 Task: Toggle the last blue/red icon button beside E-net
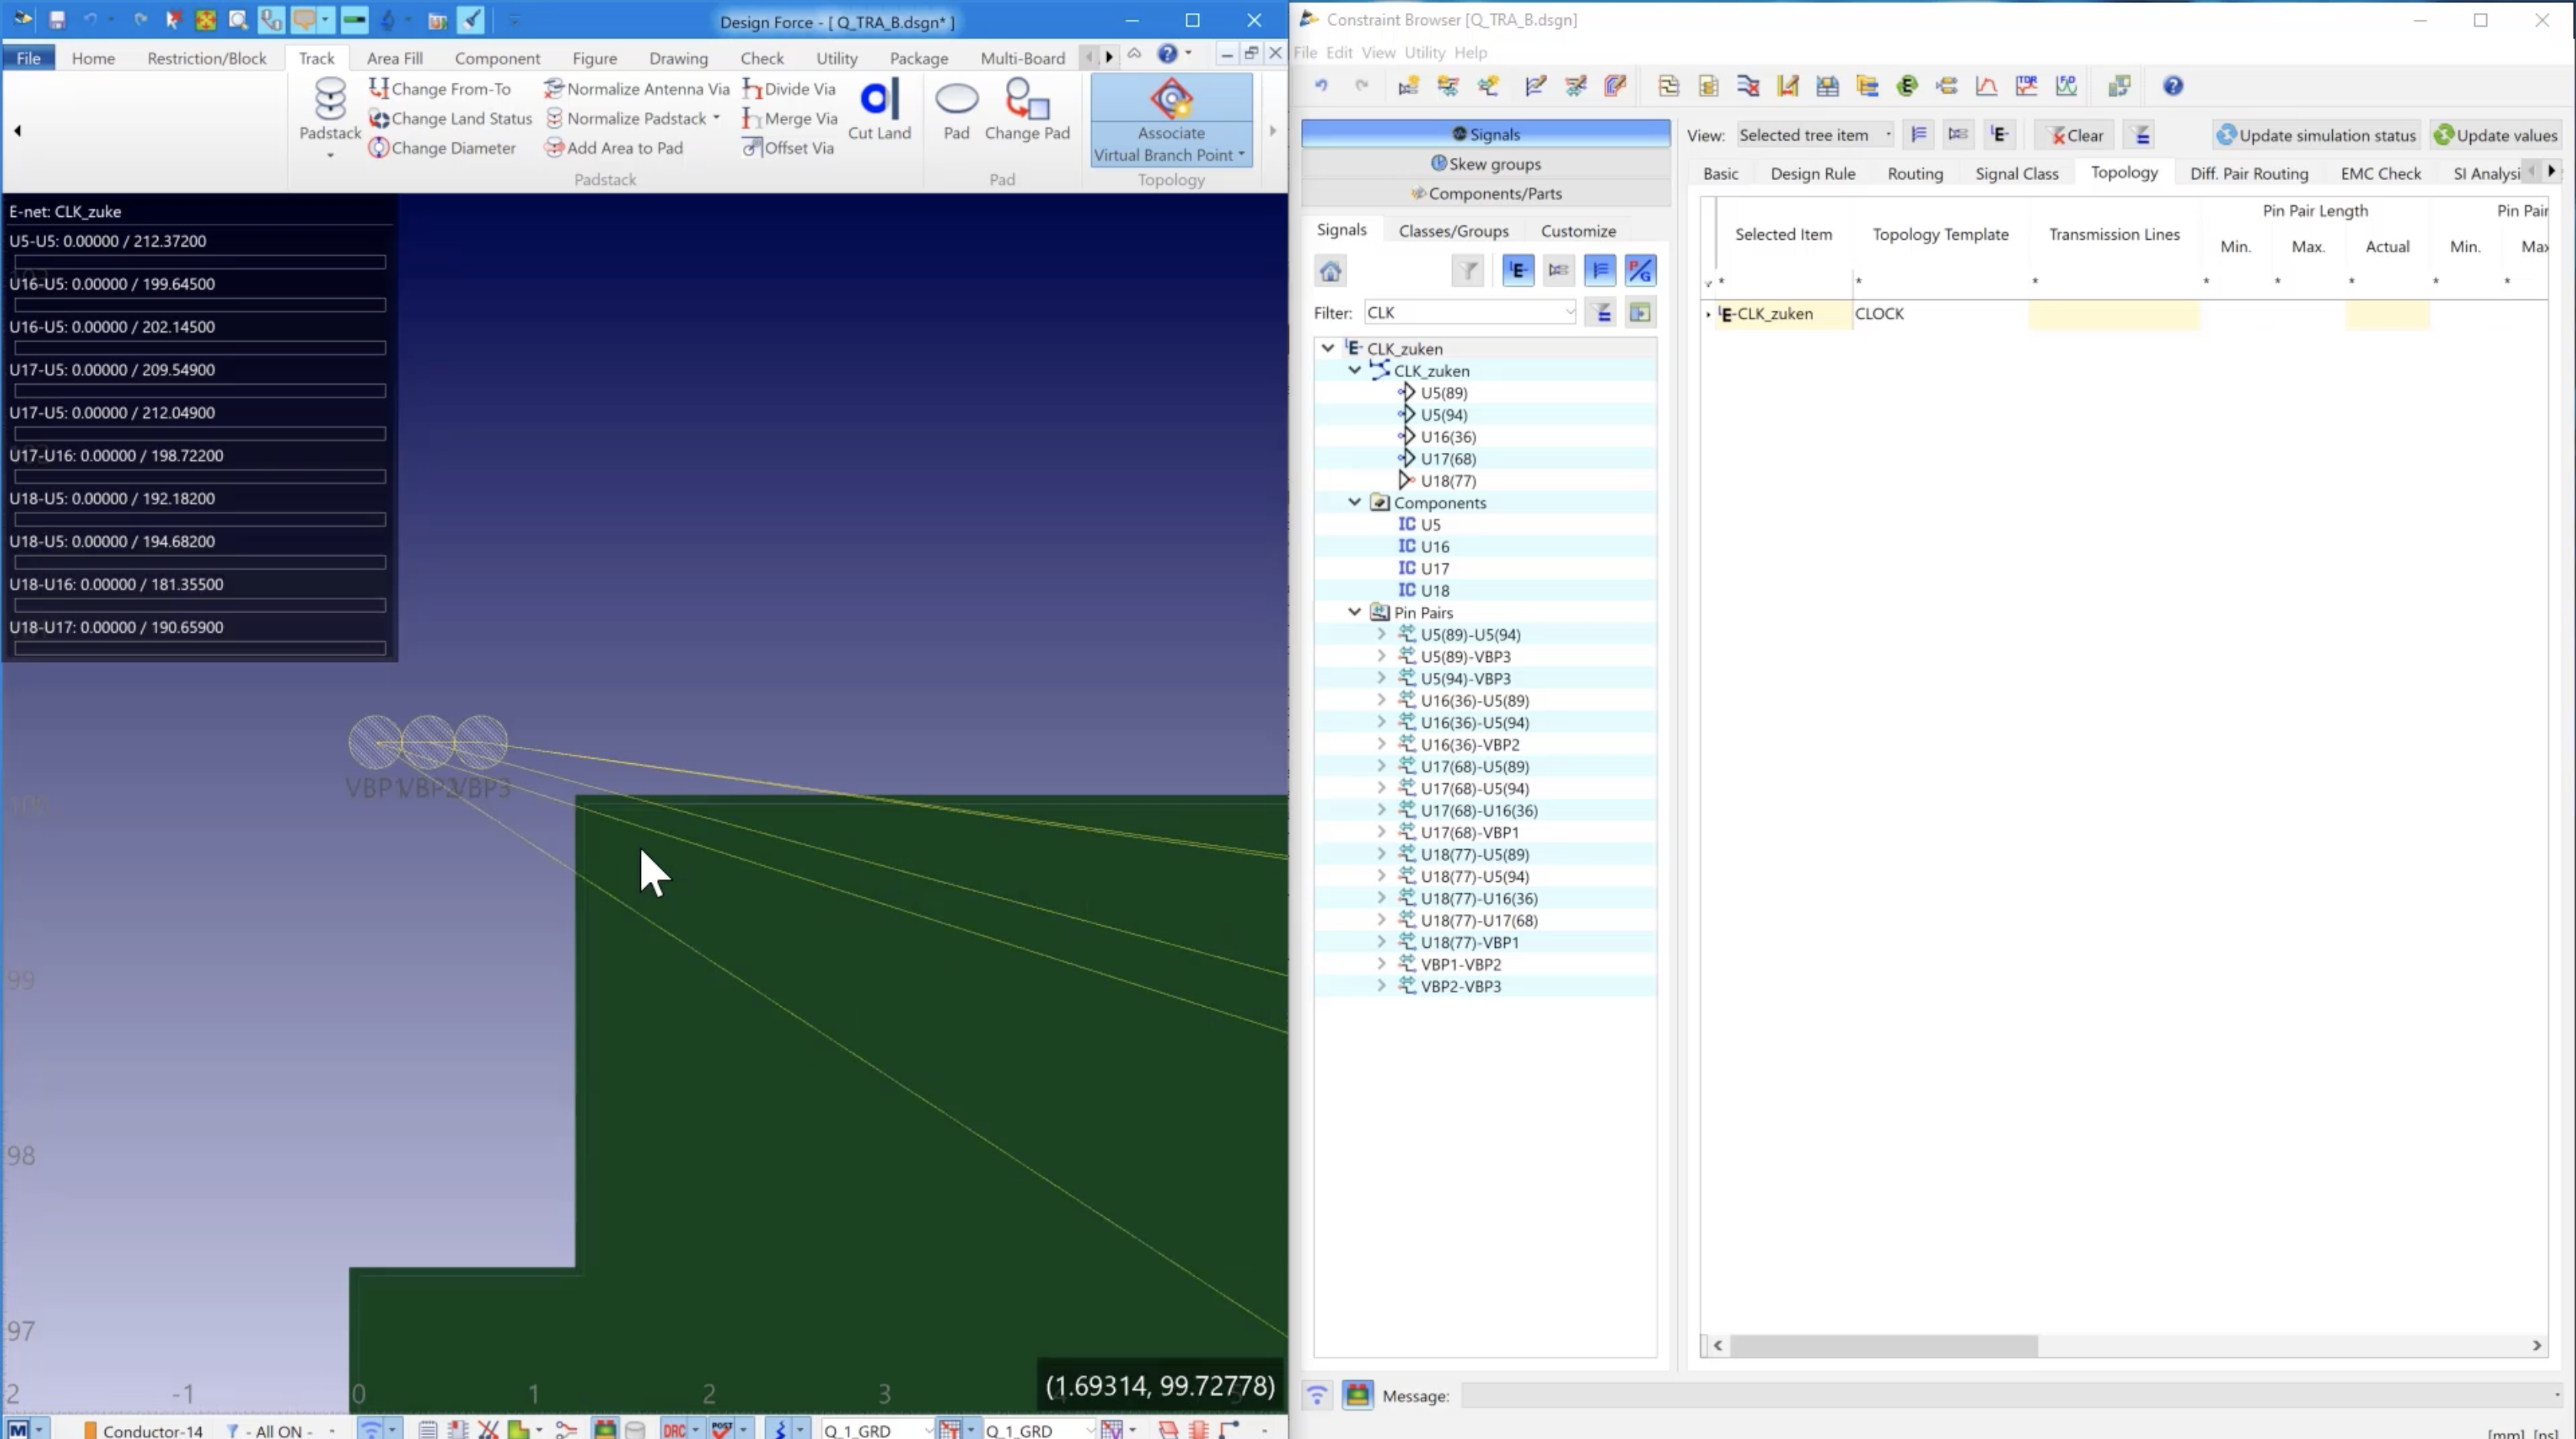click(1640, 270)
